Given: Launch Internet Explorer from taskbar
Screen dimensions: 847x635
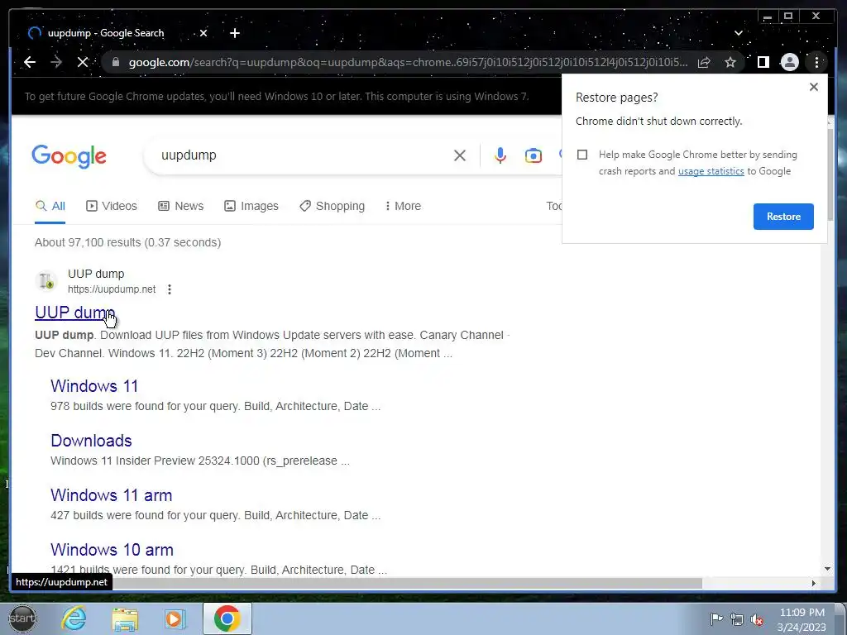Looking at the screenshot, I should (x=74, y=618).
